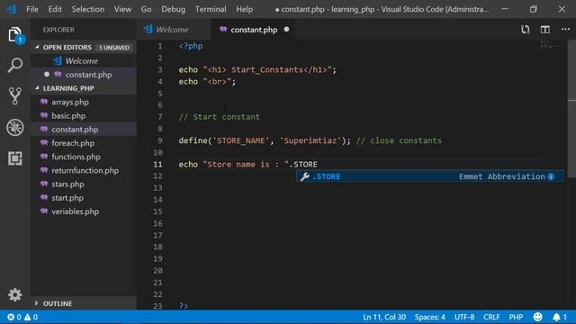Click the Open Changes compare icon
Screen dimensions: 576x324
click(x=526, y=30)
